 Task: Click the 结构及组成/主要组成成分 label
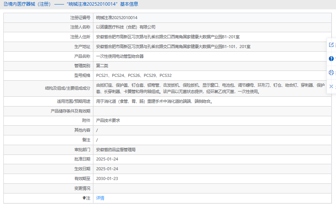[68, 88]
